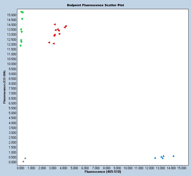Click the 10.000 tick label on y-axis
This screenshot has height=176, width=191.
coord(11,64)
